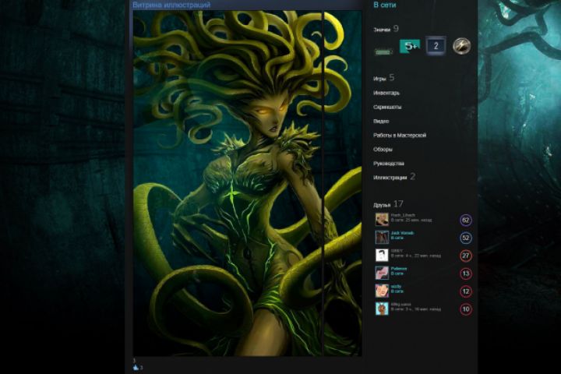Open the Обзоры link
561x374 pixels.
coord(383,150)
